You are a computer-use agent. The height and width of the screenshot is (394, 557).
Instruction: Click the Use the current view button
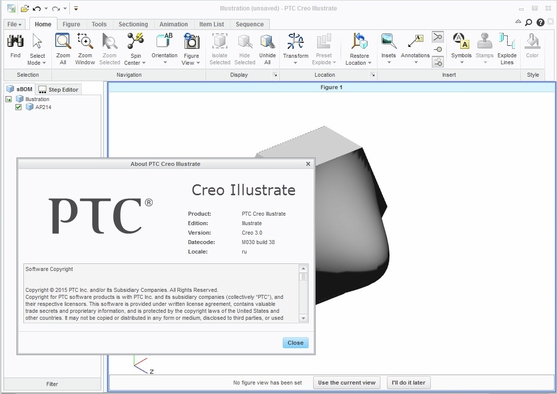347,383
